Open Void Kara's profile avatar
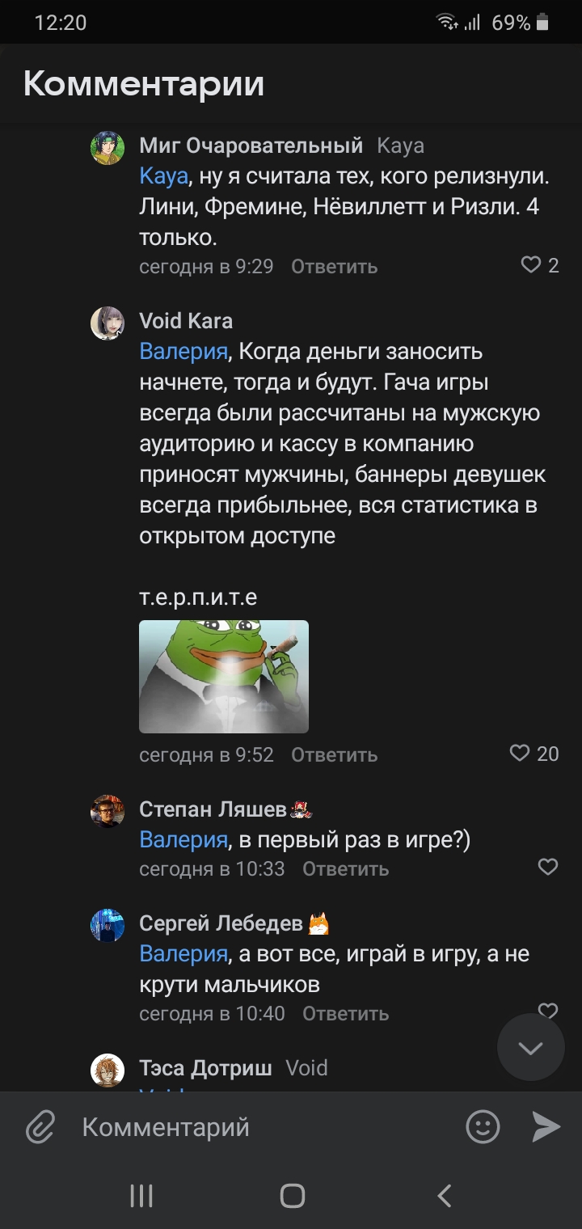Screen dimensions: 582x1229 [x=108, y=323]
